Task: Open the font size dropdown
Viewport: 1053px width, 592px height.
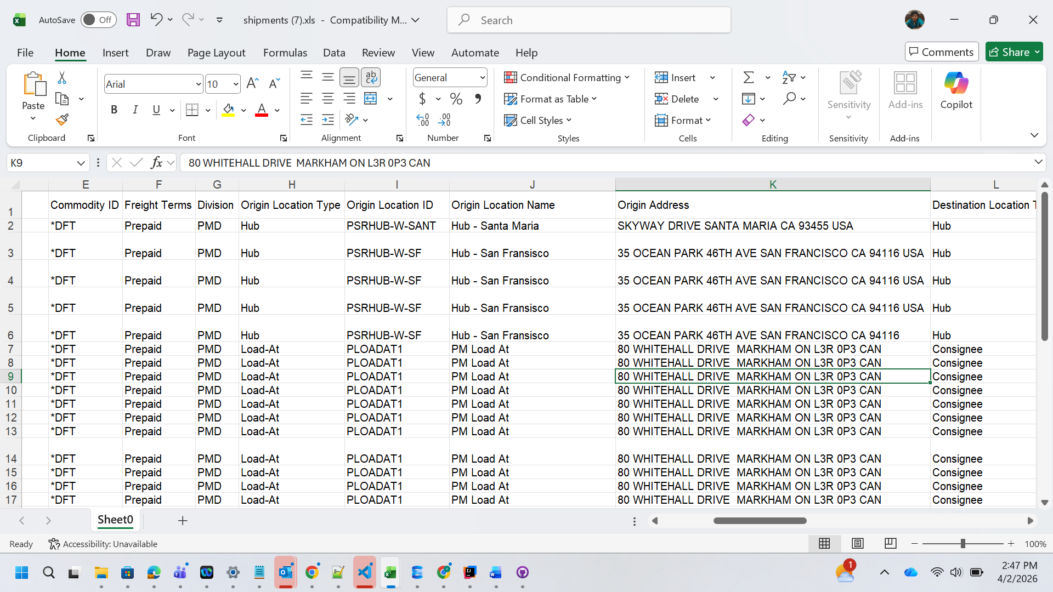Action: coord(236,84)
